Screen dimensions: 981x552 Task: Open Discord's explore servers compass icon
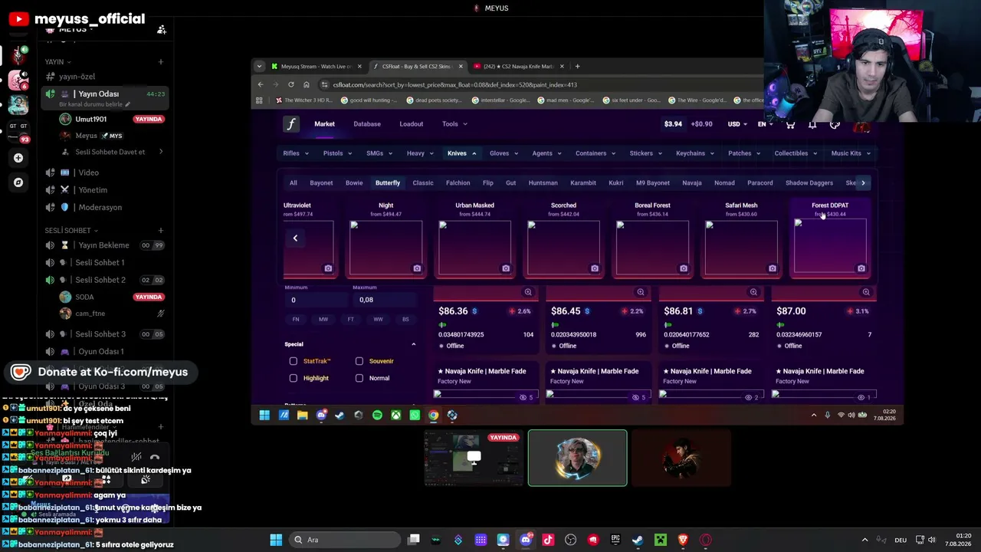tap(18, 182)
